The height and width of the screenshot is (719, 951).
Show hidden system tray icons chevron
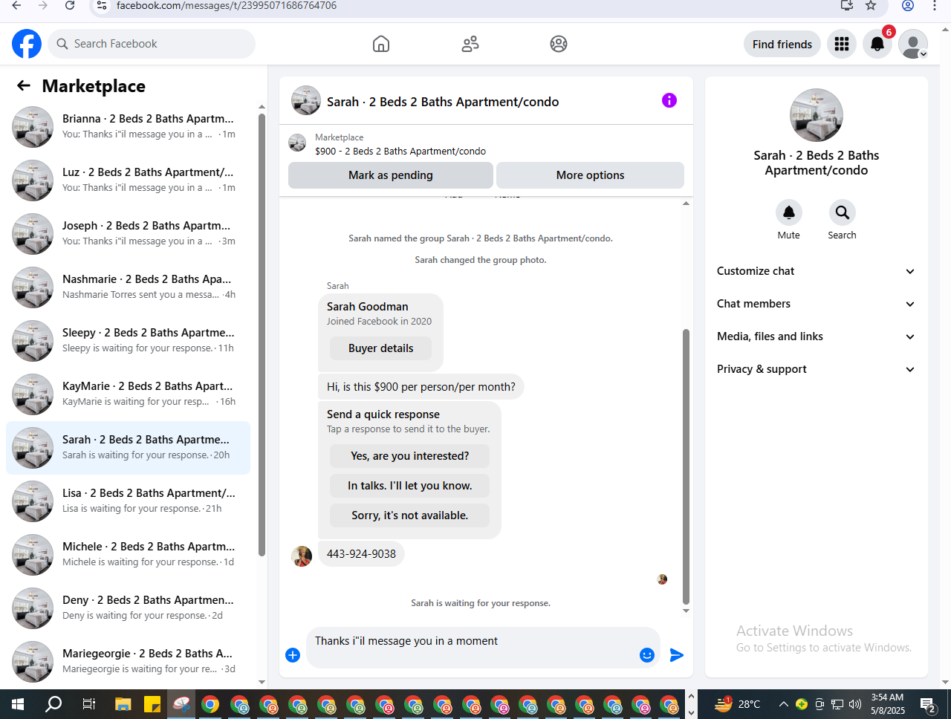[783, 704]
